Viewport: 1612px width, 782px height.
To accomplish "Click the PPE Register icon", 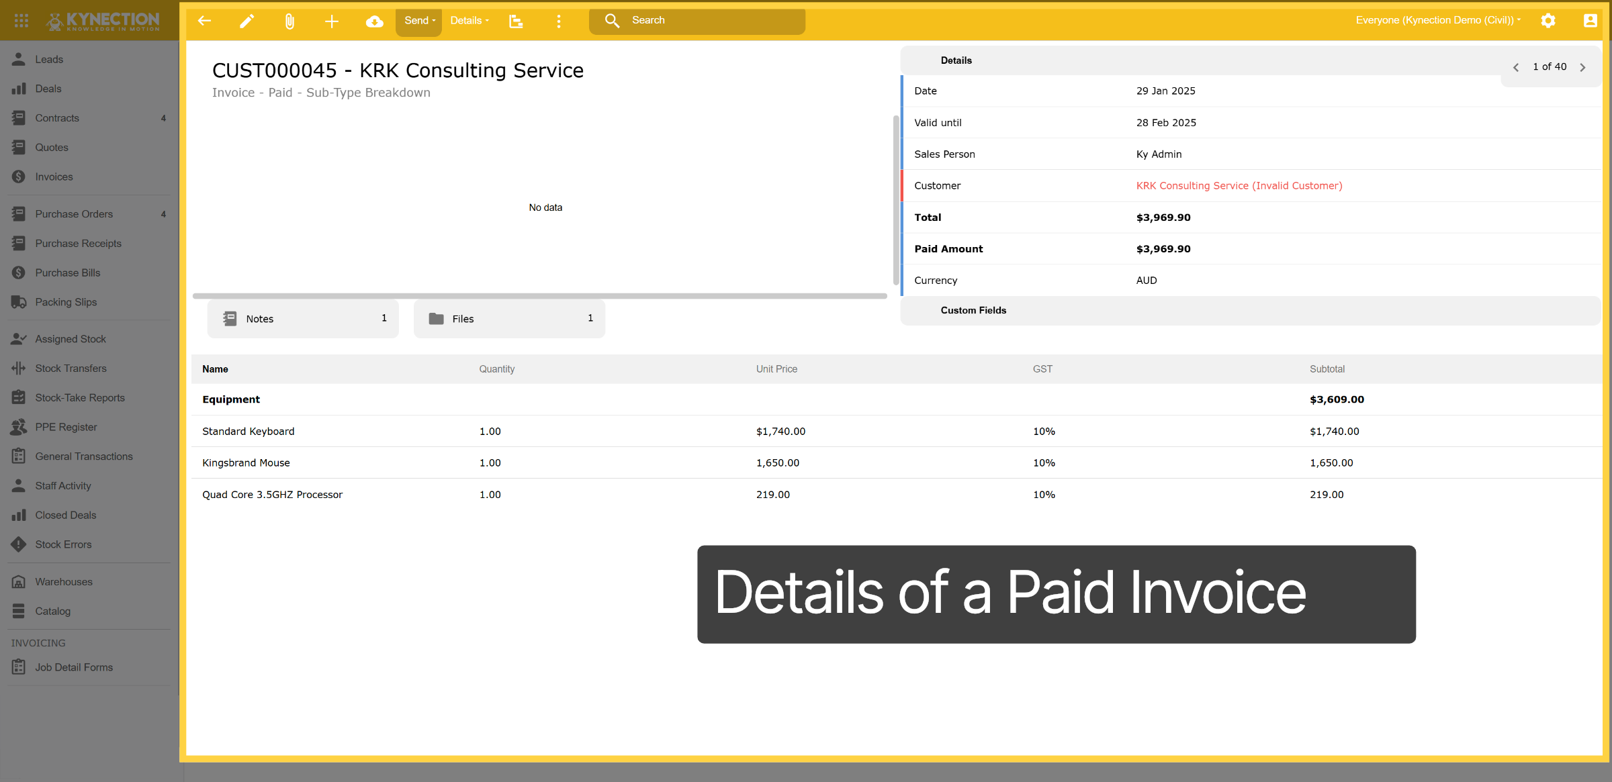I will pyautogui.click(x=19, y=427).
